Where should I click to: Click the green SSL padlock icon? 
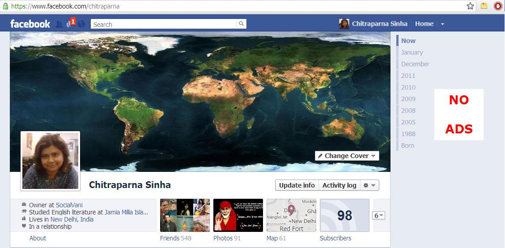[5, 6]
